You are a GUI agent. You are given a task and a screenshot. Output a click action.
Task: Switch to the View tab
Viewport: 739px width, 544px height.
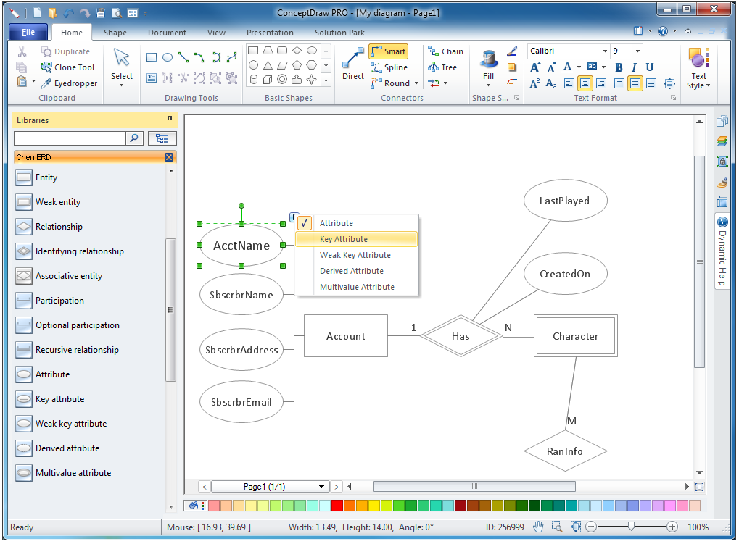pyautogui.click(x=216, y=33)
